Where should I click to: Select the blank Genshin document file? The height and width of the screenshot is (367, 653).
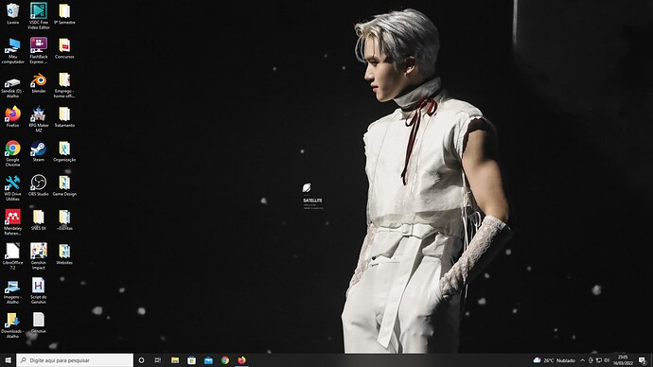pyautogui.click(x=39, y=323)
